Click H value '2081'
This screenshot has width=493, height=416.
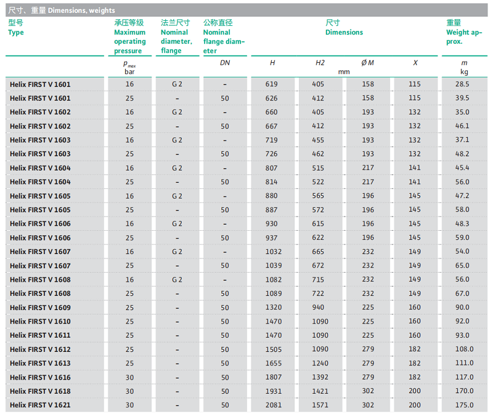pos(274,405)
